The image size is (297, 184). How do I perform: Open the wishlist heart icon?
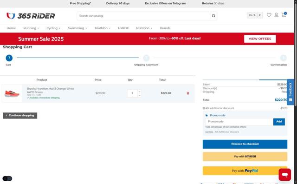269,15
